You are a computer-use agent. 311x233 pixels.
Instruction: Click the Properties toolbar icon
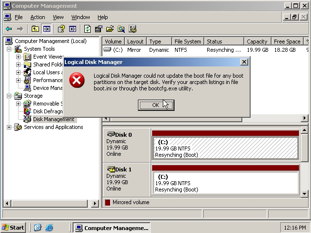point(98,29)
